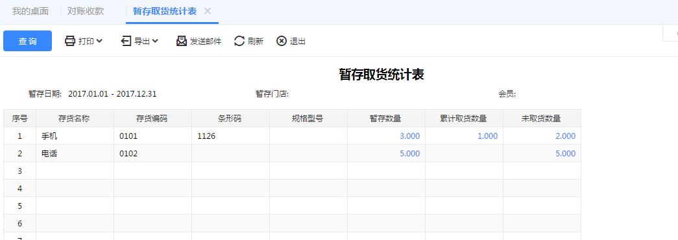This screenshot has width=678, height=240.
Task: Click the date range 2017.01.01 - 2017.12.31
Action: [112, 94]
